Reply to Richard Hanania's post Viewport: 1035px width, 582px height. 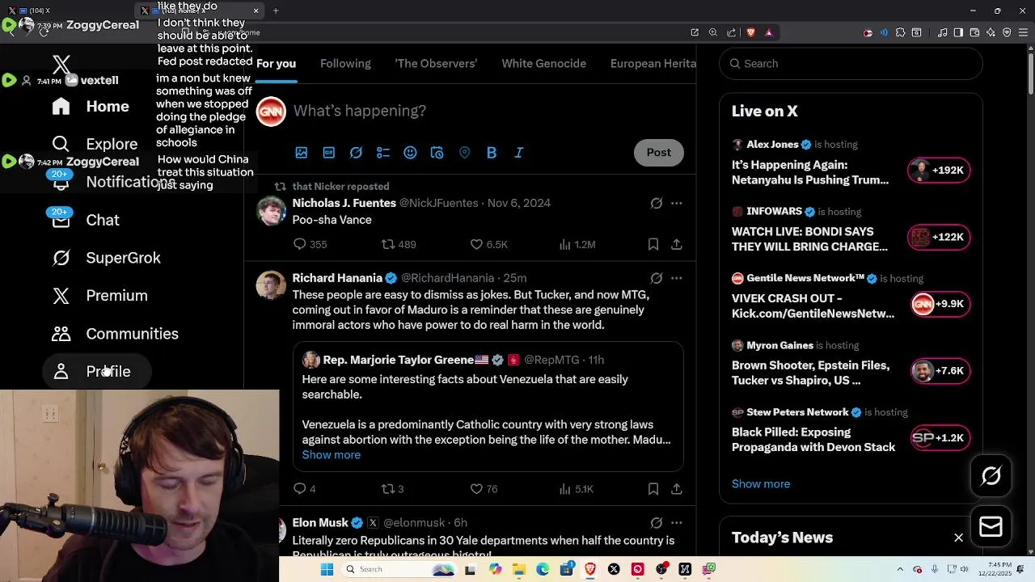pyautogui.click(x=305, y=489)
